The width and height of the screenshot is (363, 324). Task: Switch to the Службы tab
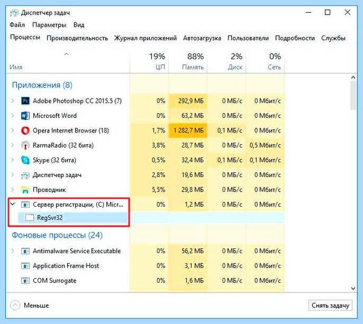333,38
